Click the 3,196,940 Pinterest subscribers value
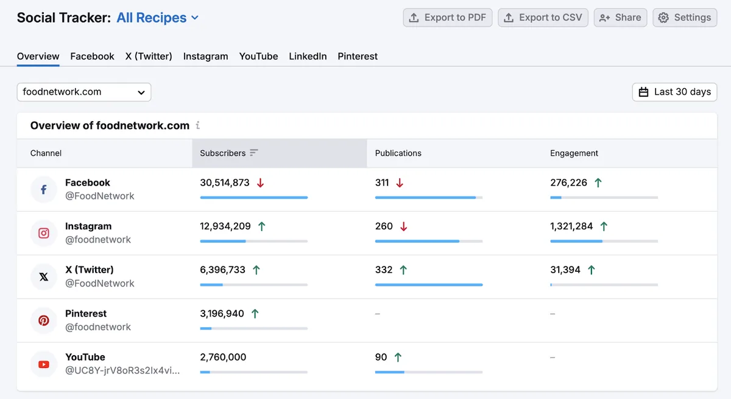 [222, 314]
